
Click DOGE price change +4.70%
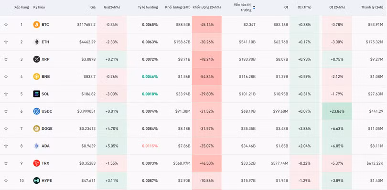[112, 128]
